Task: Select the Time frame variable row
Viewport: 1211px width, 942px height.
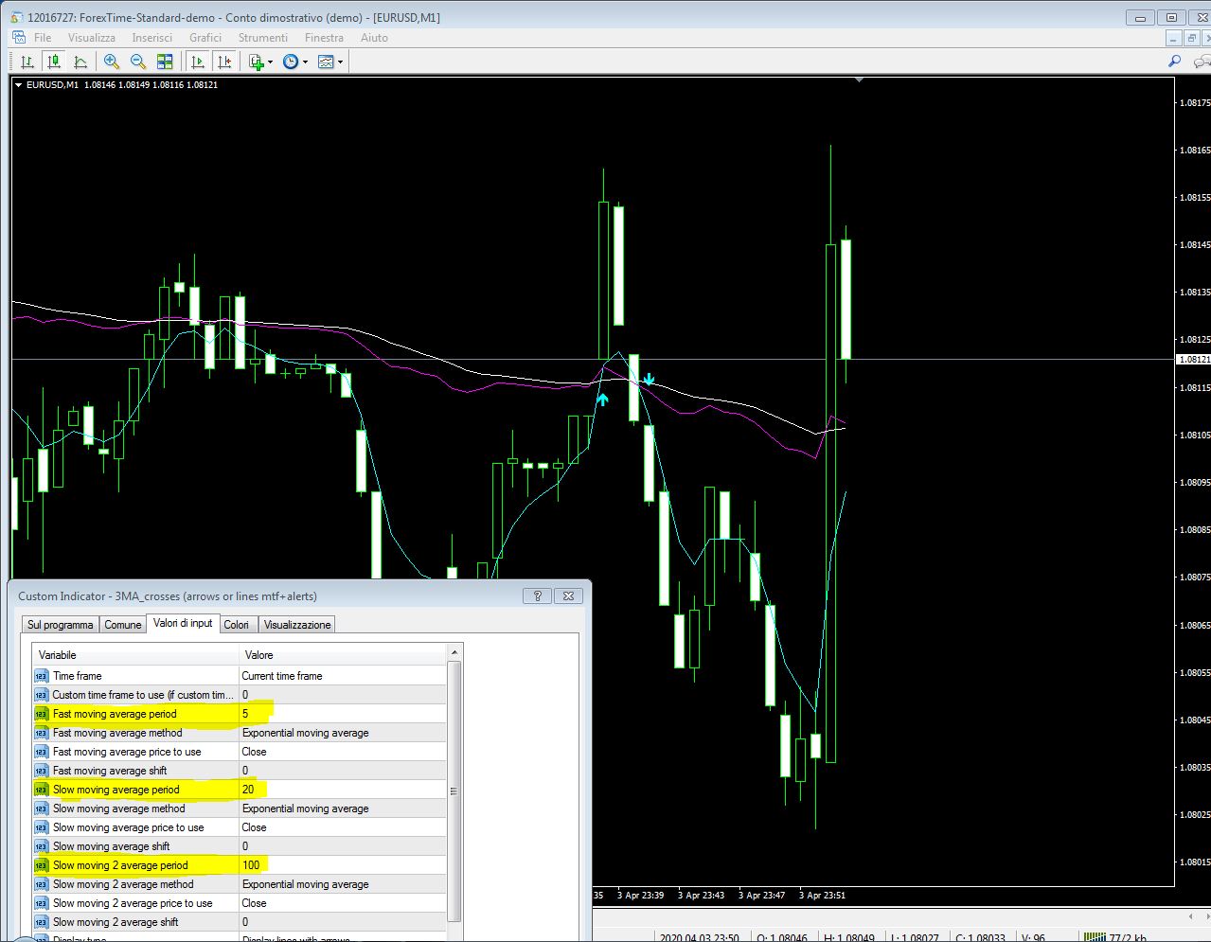Action: click(x=135, y=676)
